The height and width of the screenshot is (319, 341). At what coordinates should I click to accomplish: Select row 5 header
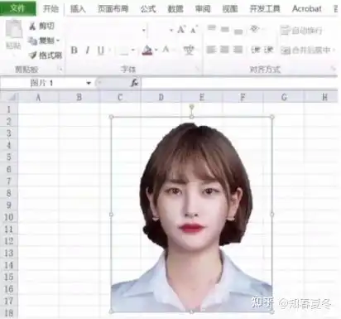[x=9, y=157]
